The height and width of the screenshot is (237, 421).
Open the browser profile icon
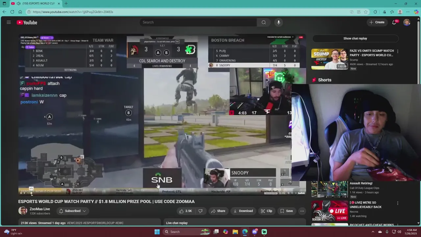pos(400,12)
